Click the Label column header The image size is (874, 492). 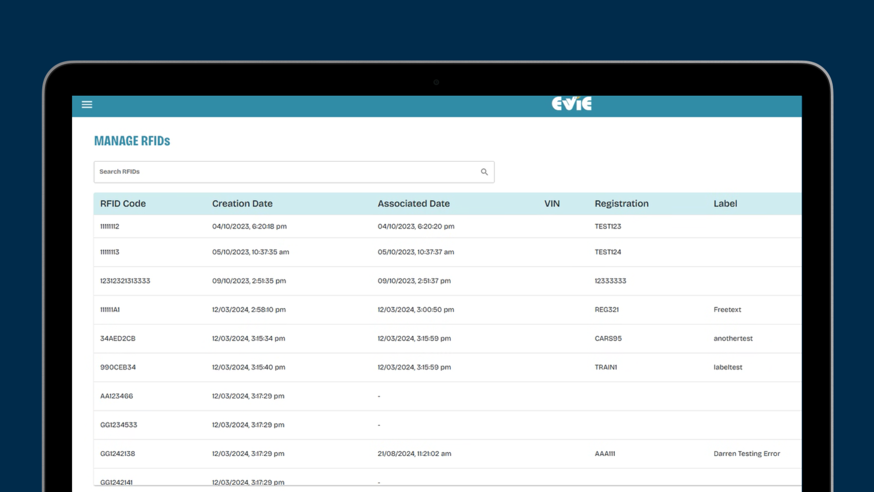click(x=725, y=204)
